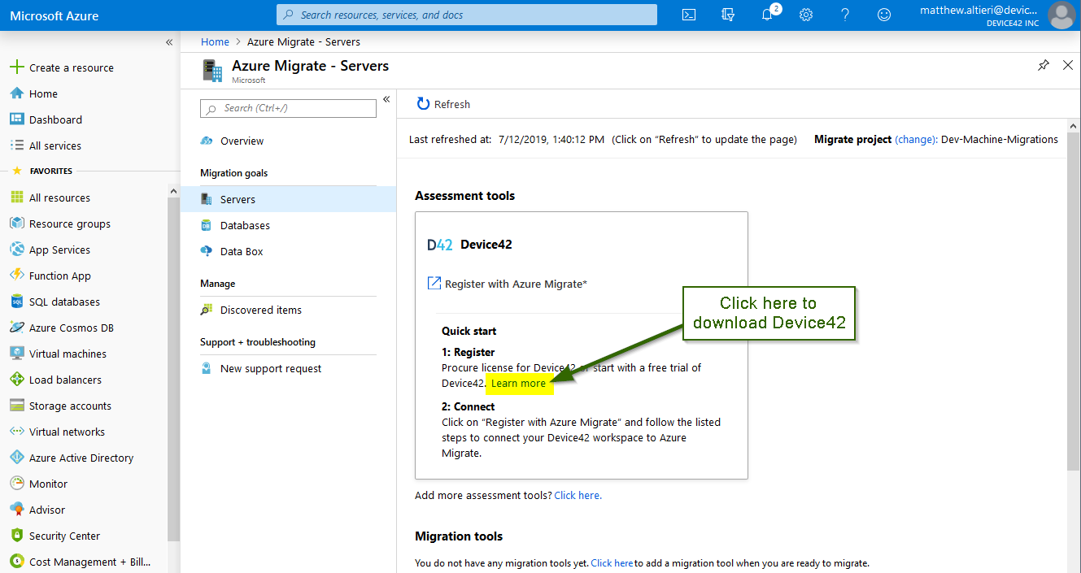The height and width of the screenshot is (573, 1081).
Task: Collapse the Azure Migrate resource menu
Action: 386,99
